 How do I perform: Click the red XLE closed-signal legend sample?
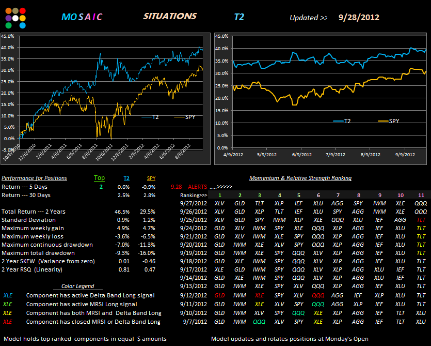click(x=8, y=322)
